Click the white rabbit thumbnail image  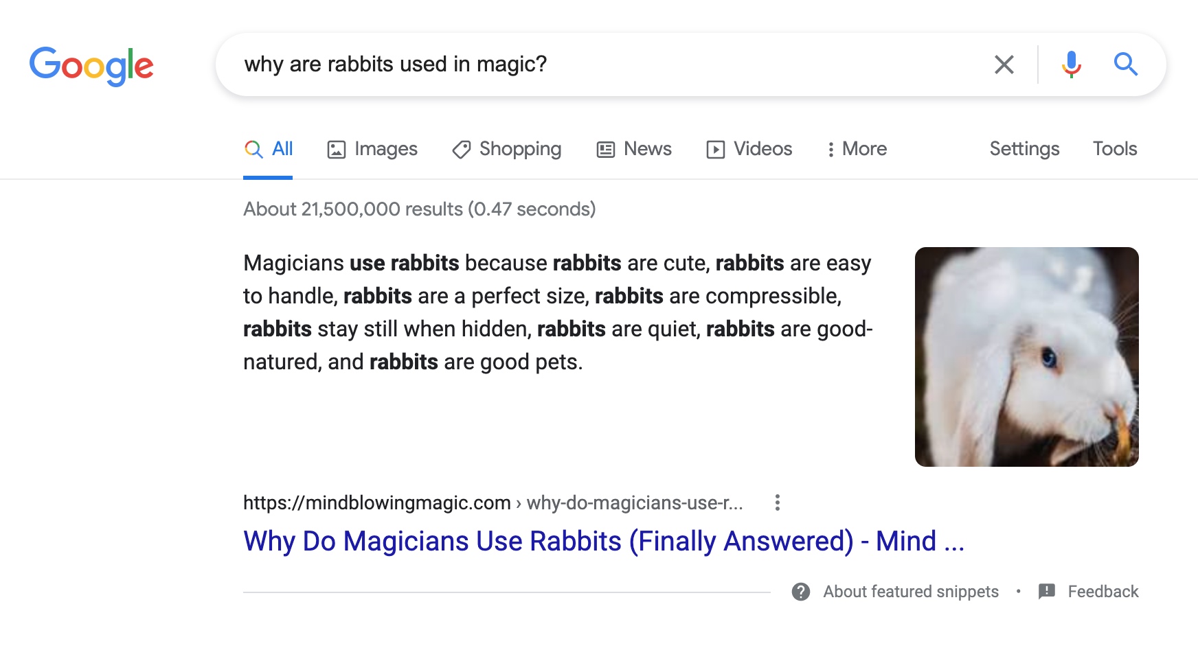[1026, 357]
